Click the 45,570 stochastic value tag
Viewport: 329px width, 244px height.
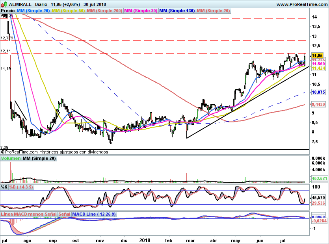click(318, 198)
